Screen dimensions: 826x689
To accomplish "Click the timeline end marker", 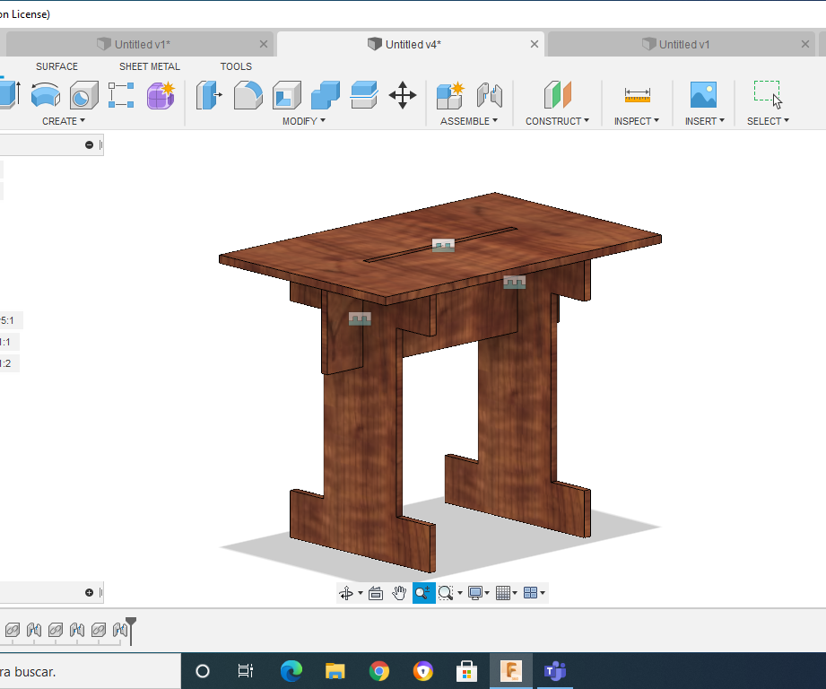I will point(131,630).
